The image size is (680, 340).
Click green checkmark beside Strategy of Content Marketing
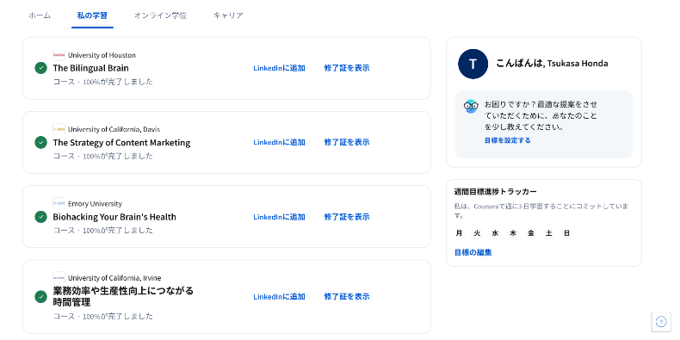[x=40, y=142]
